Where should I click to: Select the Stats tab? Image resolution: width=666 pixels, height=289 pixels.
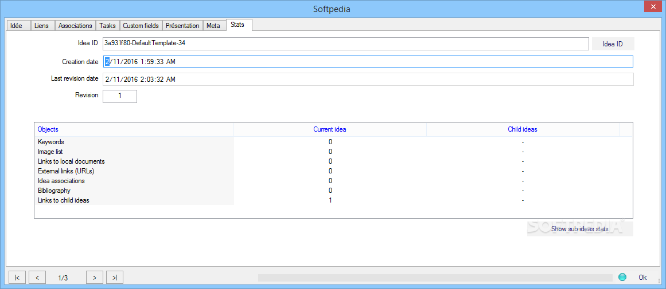pos(239,25)
